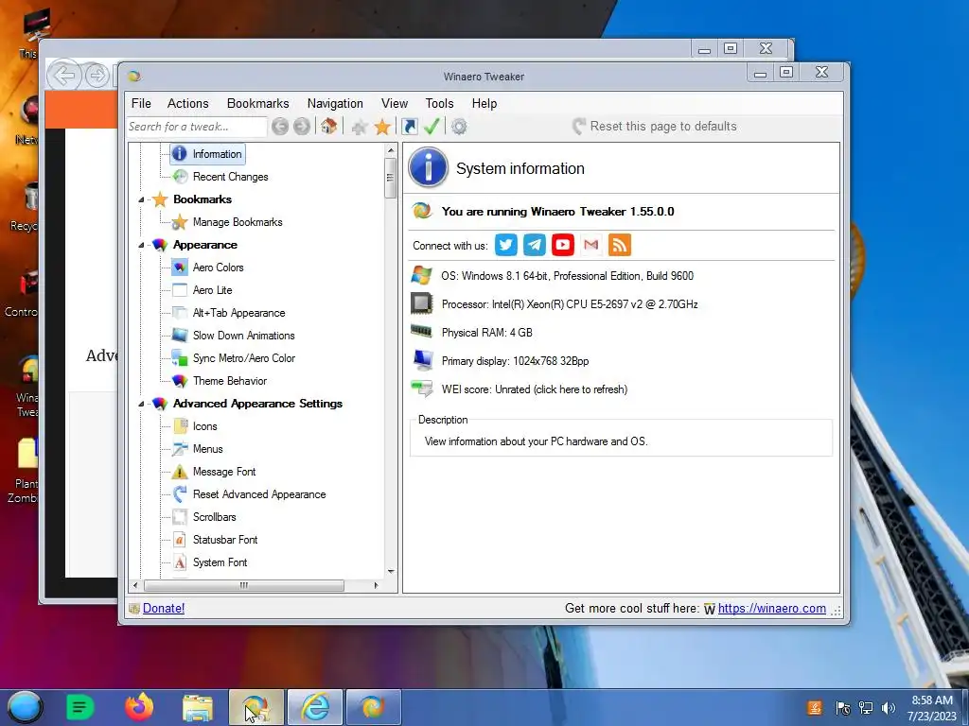Select Scrollbars in tree

click(215, 517)
